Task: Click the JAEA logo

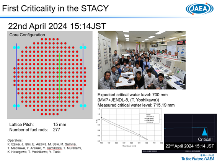Action: (x=199, y=9)
